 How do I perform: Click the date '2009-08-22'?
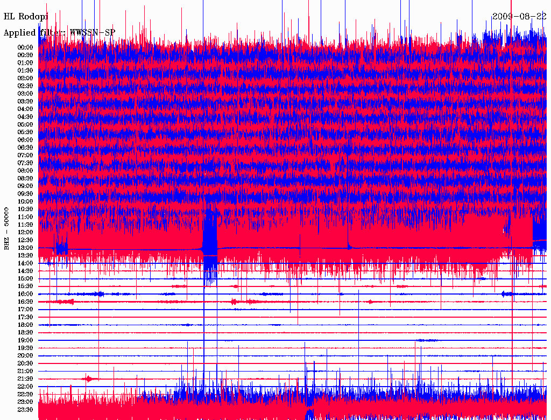point(519,16)
